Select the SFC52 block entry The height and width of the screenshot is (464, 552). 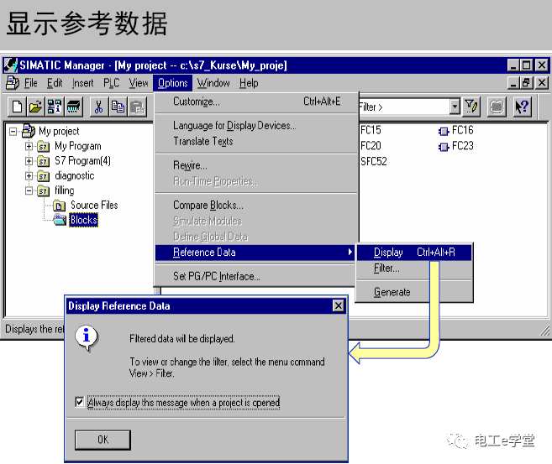[x=374, y=162]
